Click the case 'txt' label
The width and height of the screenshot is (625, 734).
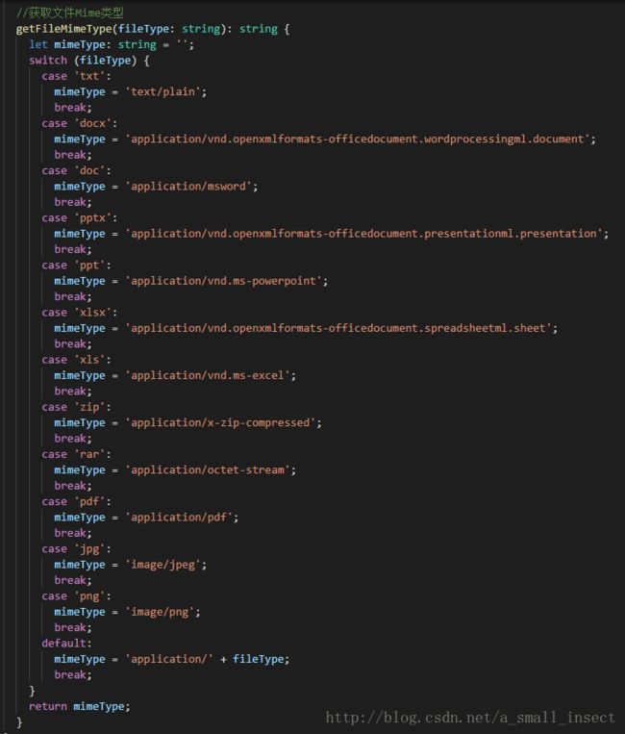[x=76, y=76]
